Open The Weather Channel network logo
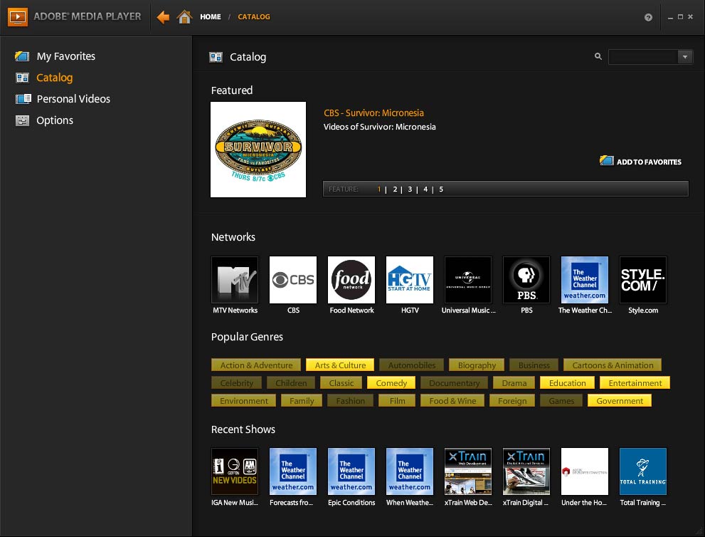The width and height of the screenshot is (705, 537). coord(585,279)
